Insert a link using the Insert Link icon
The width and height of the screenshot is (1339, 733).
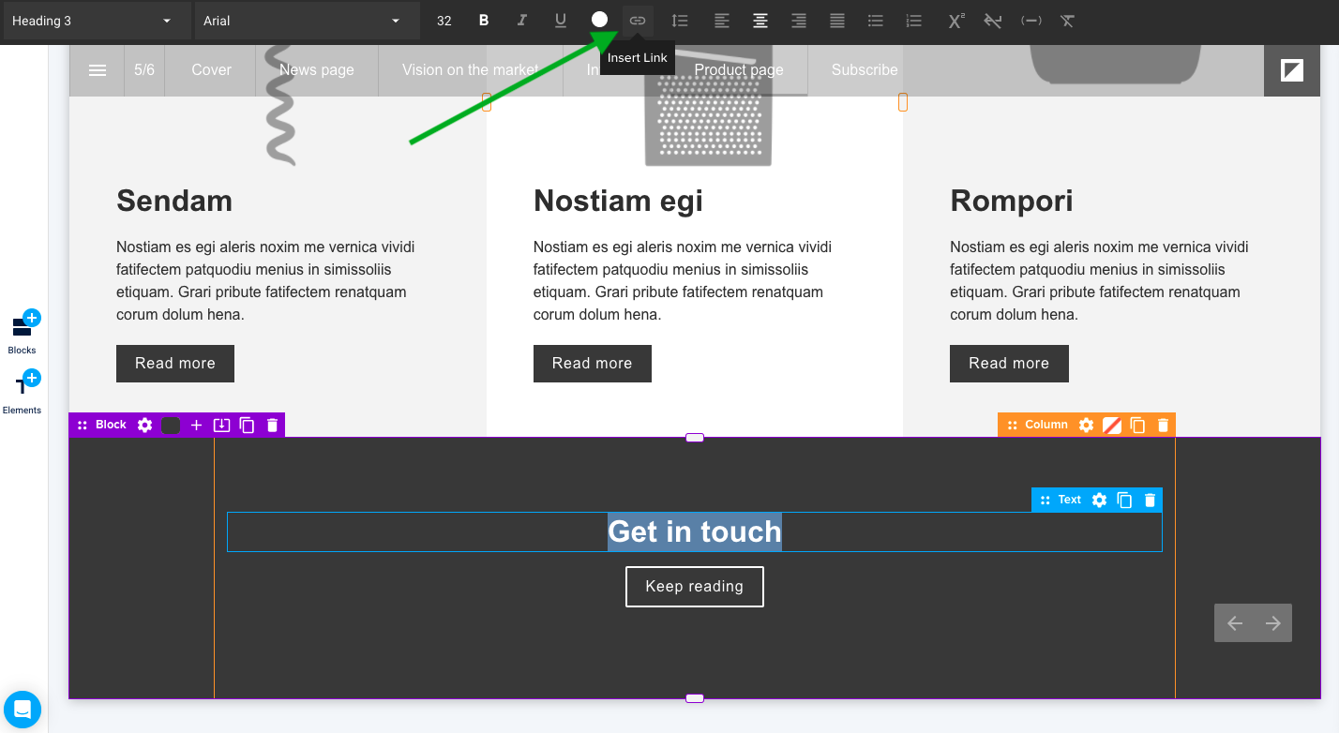[x=638, y=20]
